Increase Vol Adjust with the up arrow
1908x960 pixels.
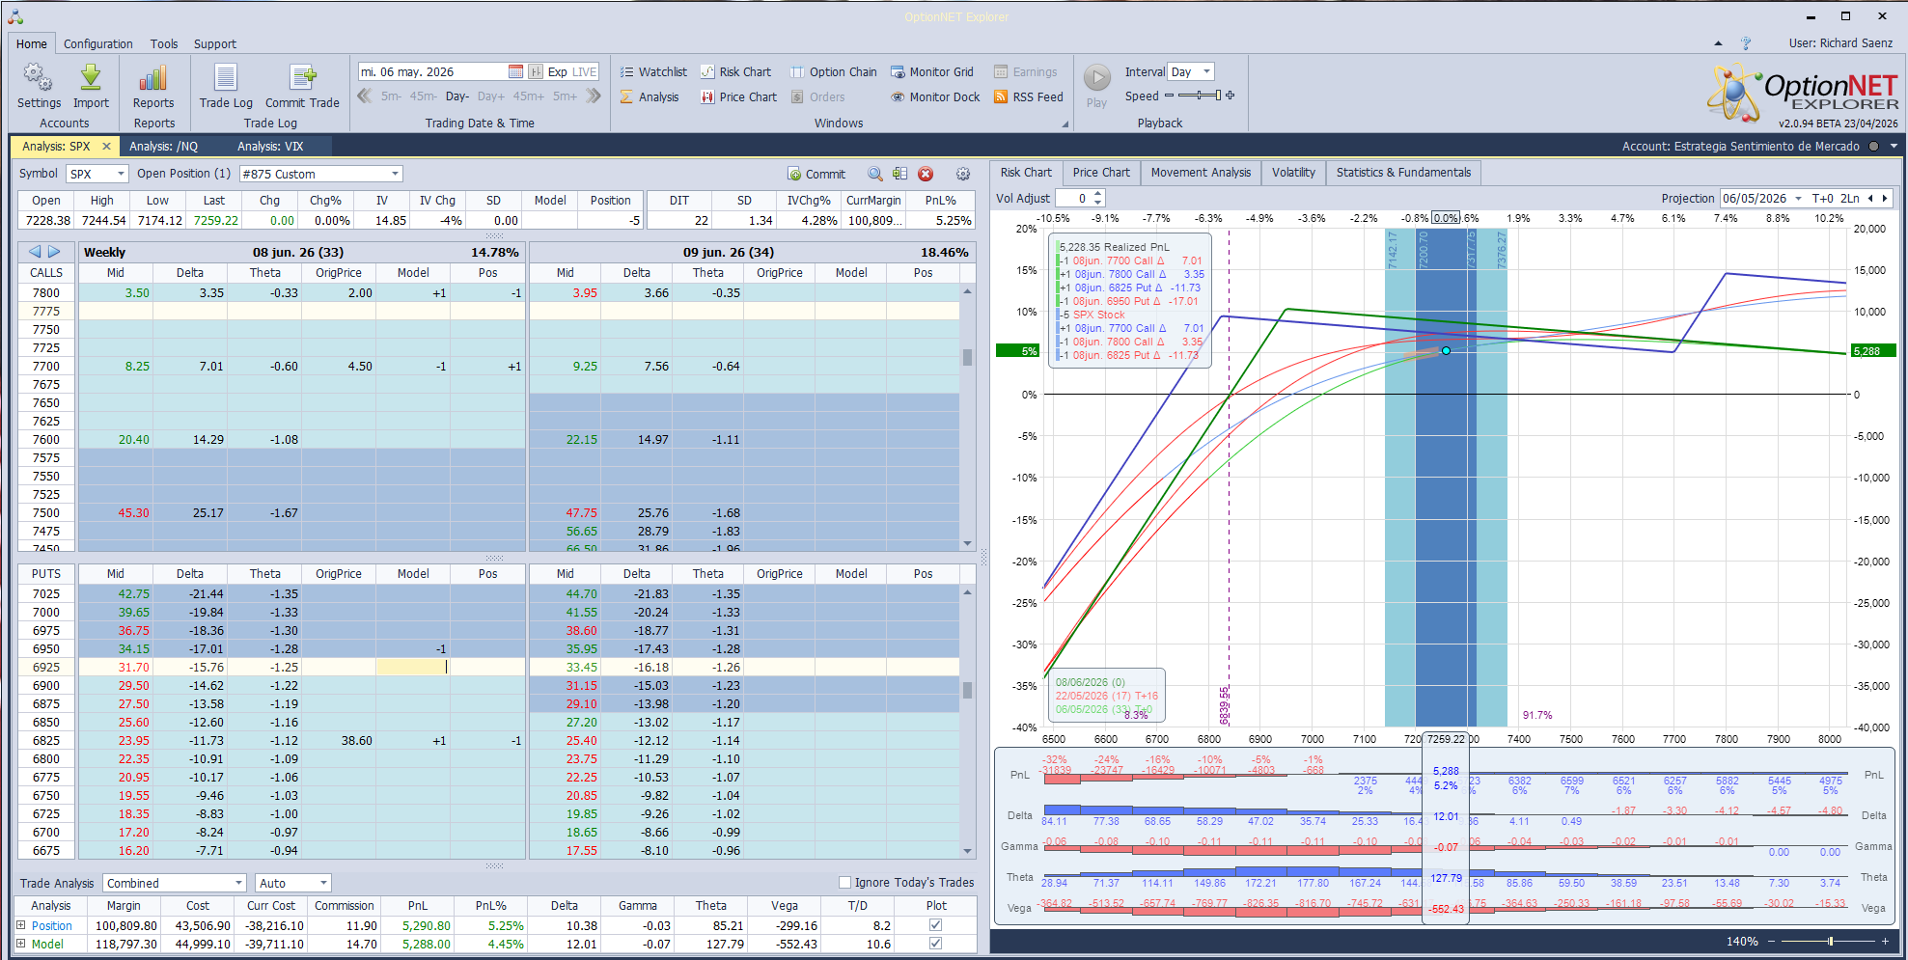(1098, 194)
